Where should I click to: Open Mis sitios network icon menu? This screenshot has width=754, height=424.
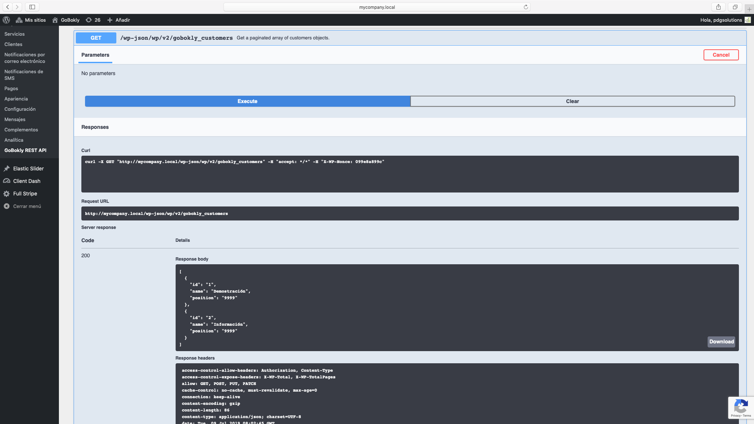tap(19, 20)
